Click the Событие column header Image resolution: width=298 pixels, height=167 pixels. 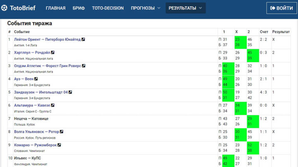pyautogui.click(x=22, y=32)
